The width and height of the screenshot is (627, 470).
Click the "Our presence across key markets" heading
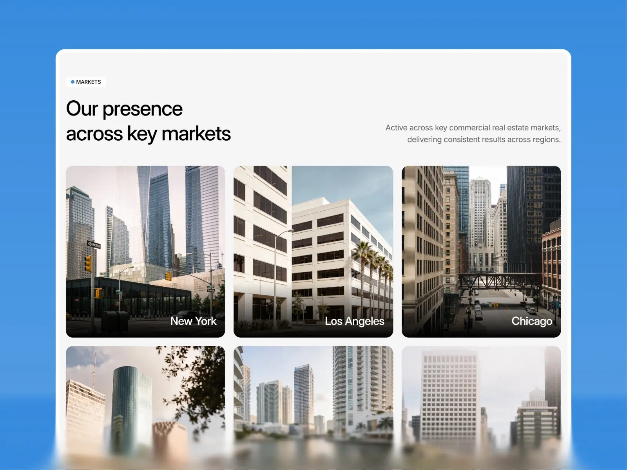pos(148,121)
